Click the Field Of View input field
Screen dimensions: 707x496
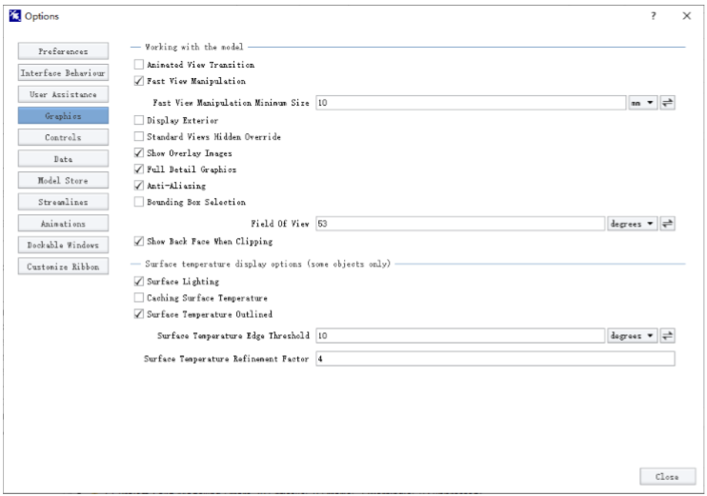point(460,224)
